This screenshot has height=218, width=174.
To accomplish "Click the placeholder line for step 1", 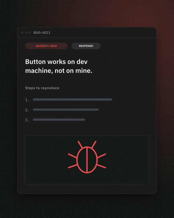I will coord(72,99).
